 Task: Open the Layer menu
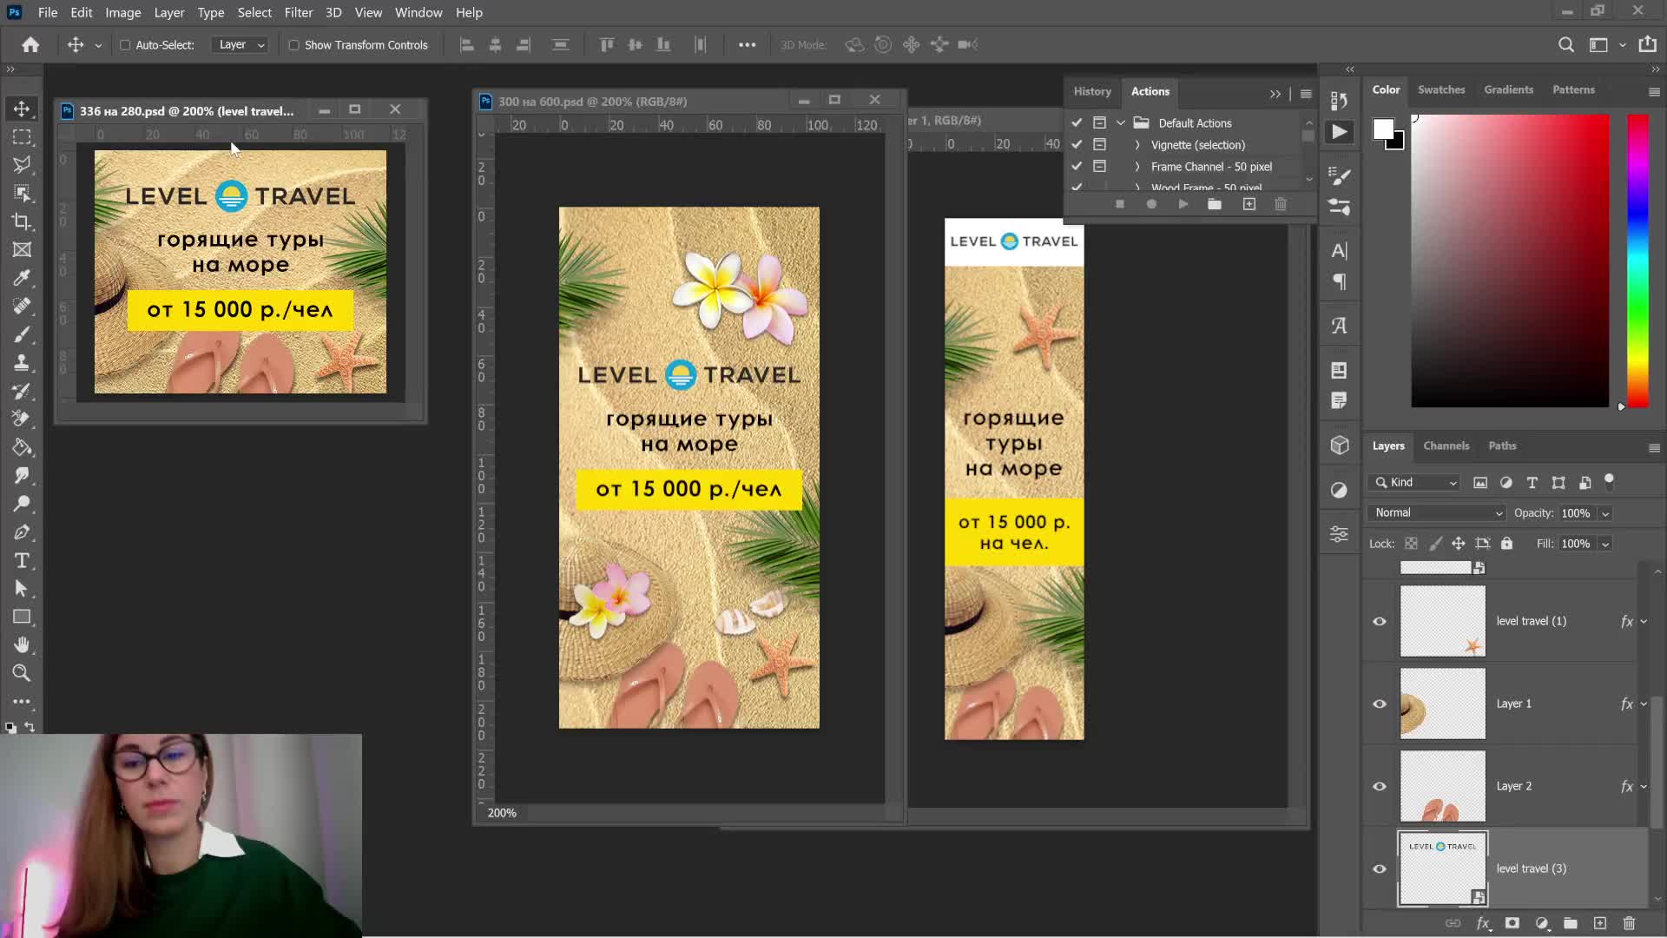click(168, 12)
